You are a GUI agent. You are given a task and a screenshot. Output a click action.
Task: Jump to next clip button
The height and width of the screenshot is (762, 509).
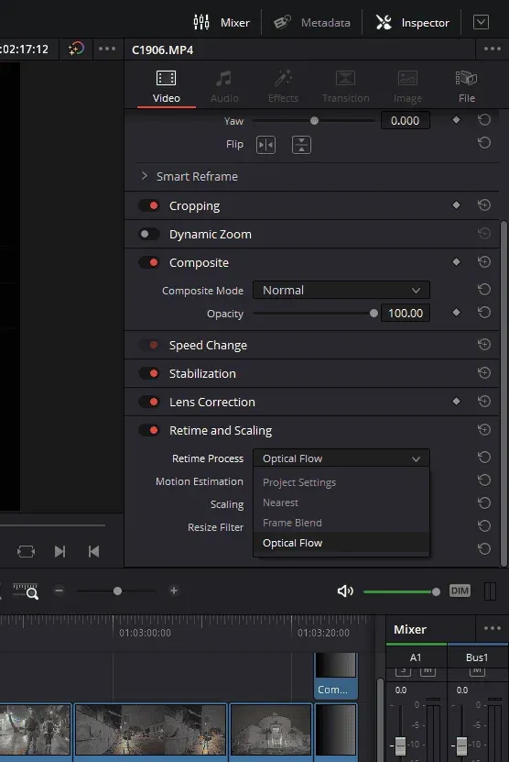click(x=60, y=552)
